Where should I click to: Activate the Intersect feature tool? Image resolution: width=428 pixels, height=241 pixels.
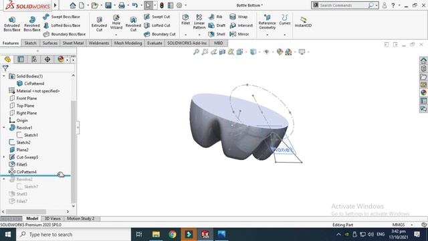pos(241,25)
